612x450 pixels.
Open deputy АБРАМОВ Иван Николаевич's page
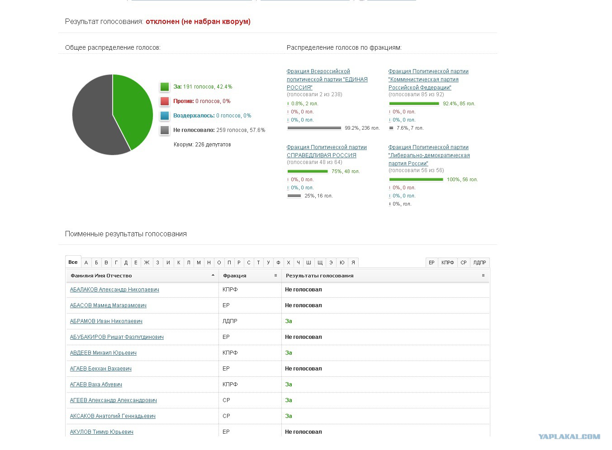coord(106,321)
